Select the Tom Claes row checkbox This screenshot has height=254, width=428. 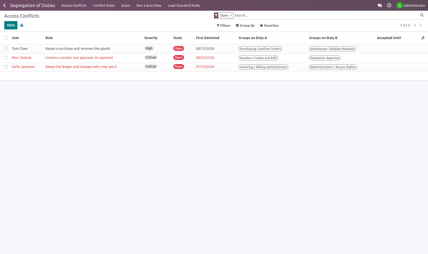[x=6, y=49]
